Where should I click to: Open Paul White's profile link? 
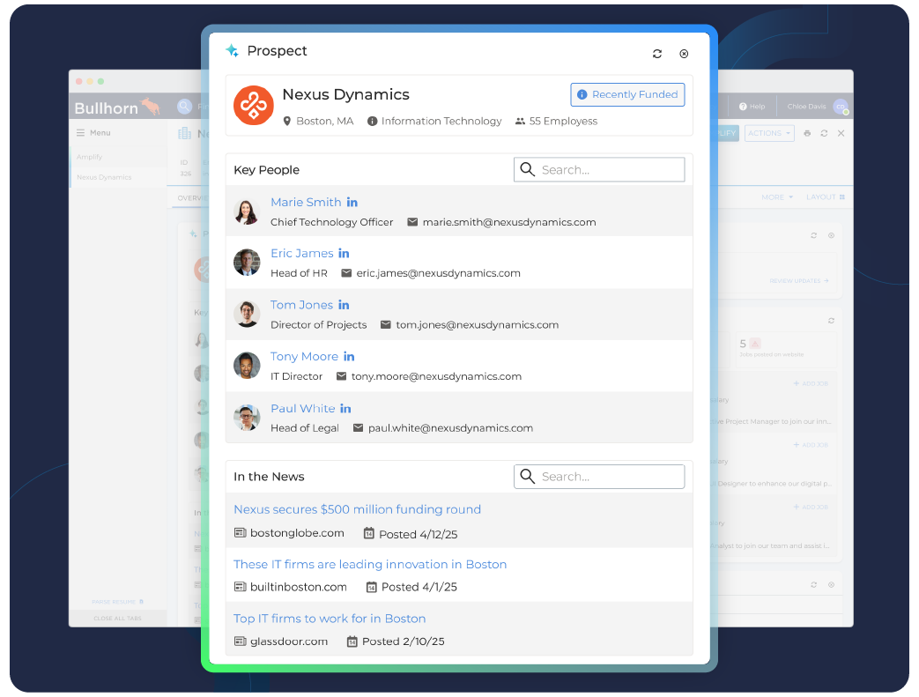pyautogui.click(x=303, y=409)
